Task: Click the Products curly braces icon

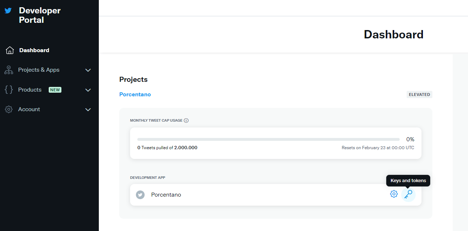Action: coord(9,90)
